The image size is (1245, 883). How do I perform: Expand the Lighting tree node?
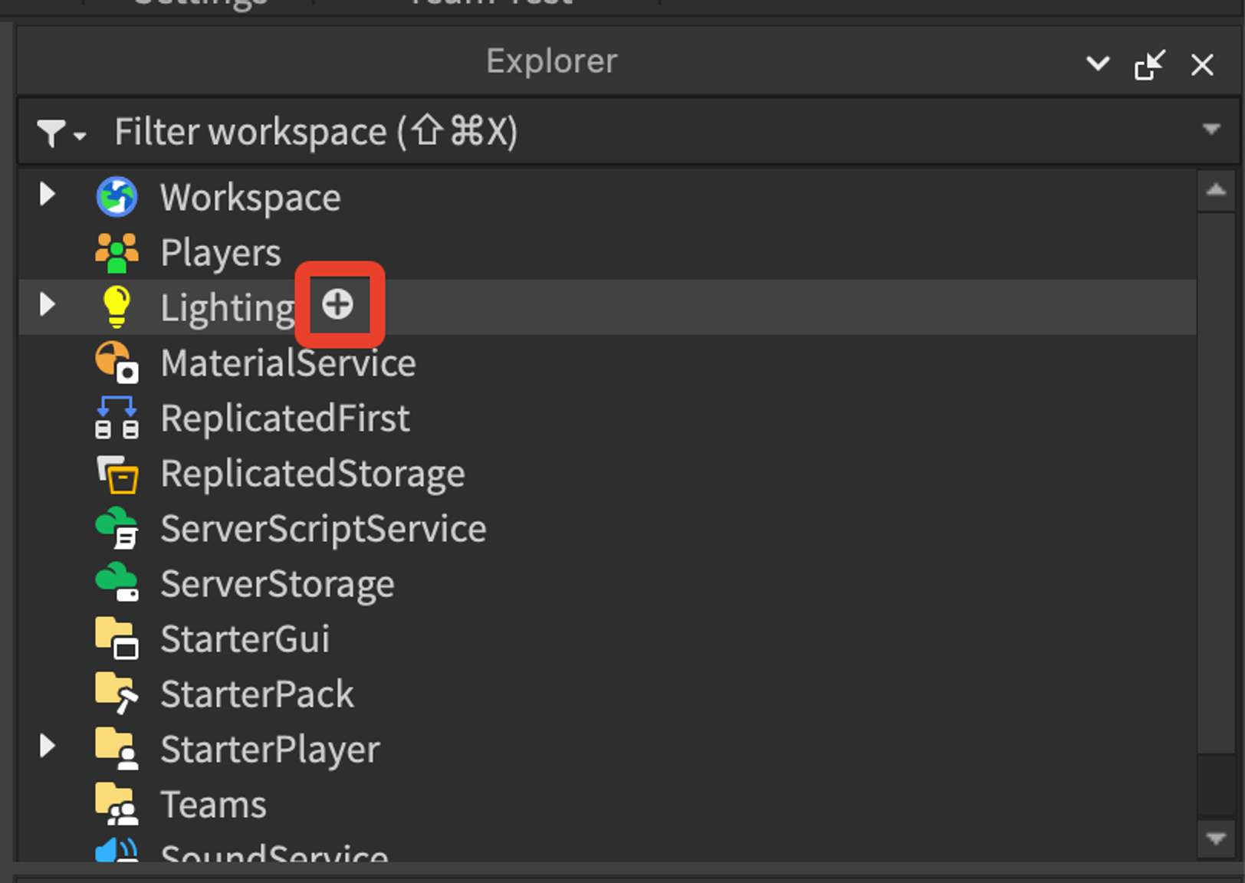point(48,305)
